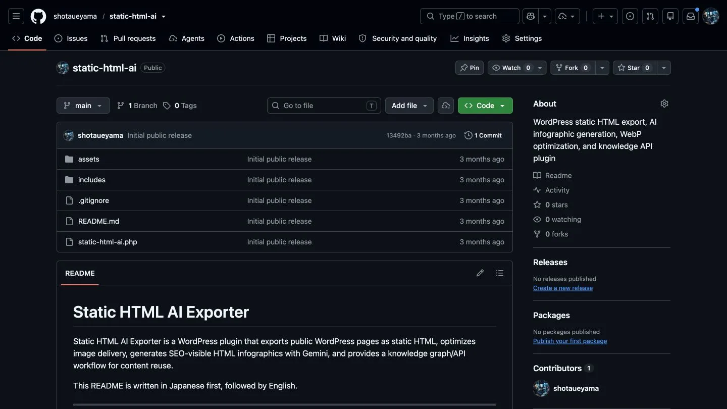Open the Agents tab
Image resolution: width=727 pixels, height=409 pixels.
[x=187, y=38]
